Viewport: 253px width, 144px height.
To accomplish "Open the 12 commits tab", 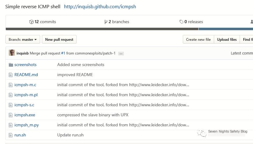I will coord(43,22).
